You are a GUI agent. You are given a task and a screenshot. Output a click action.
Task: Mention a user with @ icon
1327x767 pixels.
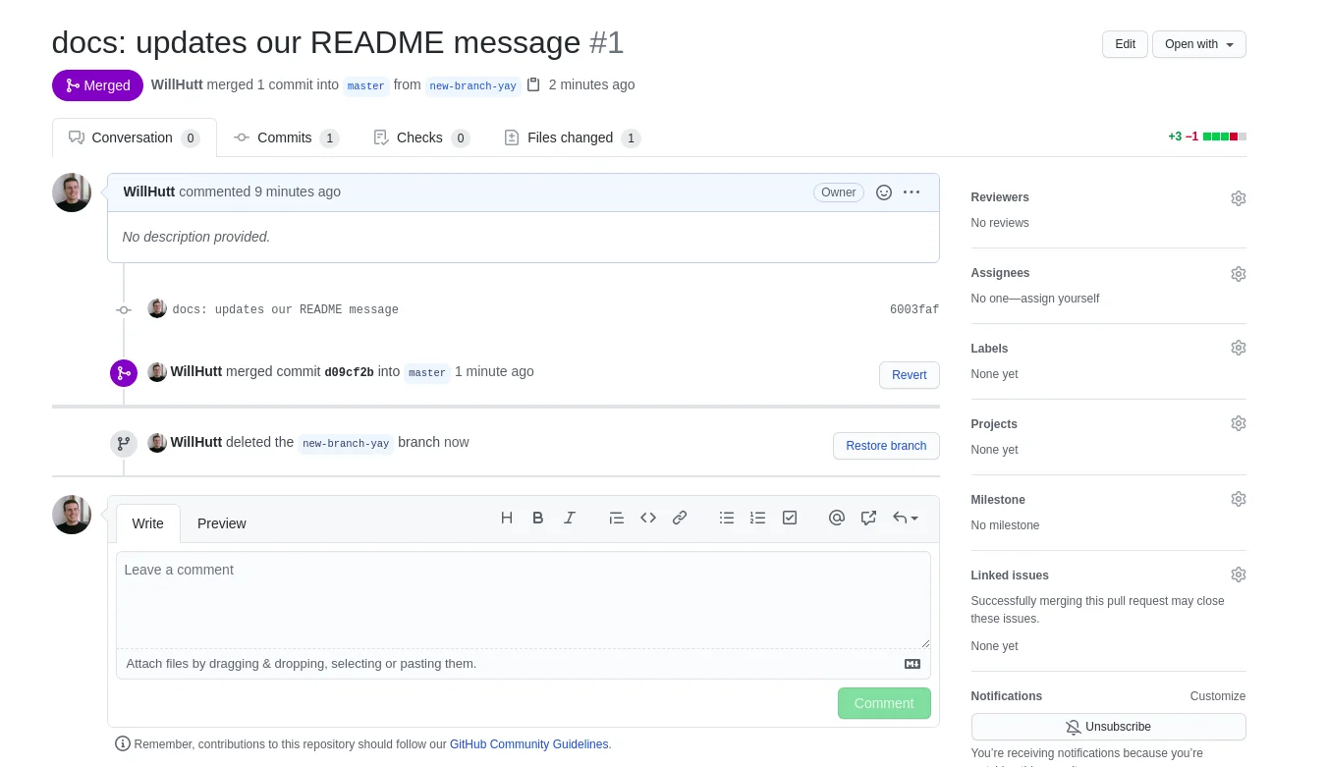pyautogui.click(x=837, y=518)
